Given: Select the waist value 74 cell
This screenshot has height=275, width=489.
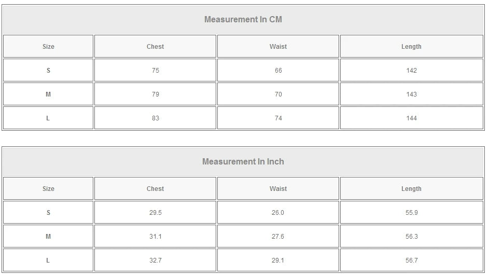Looking at the screenshot, I should click(x=278, y=118).
